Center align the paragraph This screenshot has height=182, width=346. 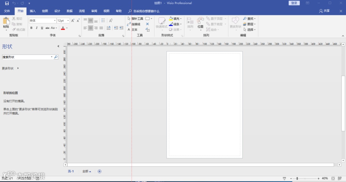click(90, 28)
